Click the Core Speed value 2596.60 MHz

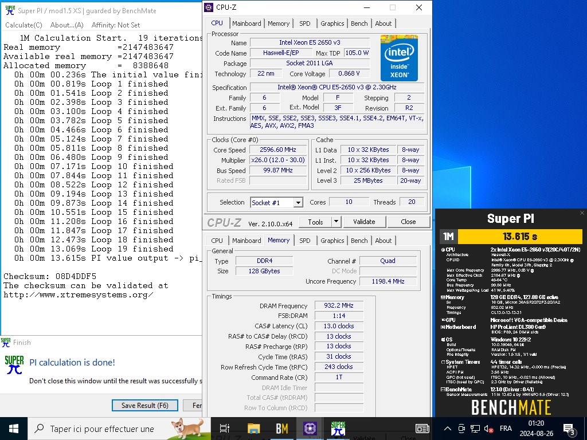(278, 150)
